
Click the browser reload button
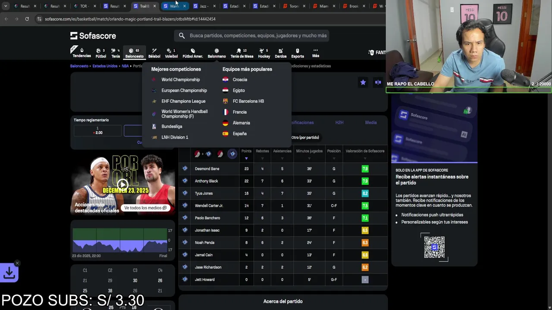[27, 19]
